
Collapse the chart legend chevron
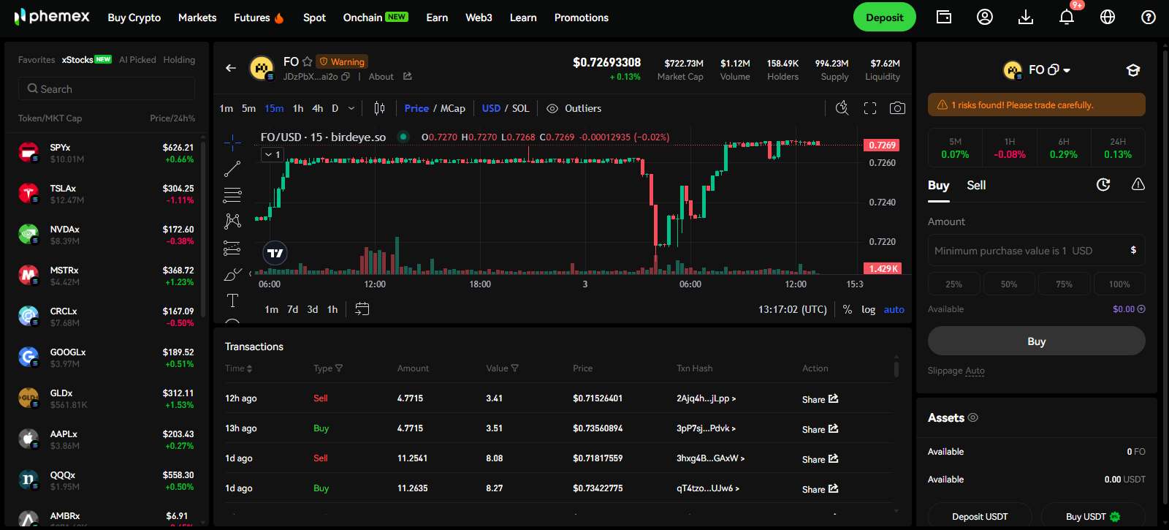pos(269,154)
